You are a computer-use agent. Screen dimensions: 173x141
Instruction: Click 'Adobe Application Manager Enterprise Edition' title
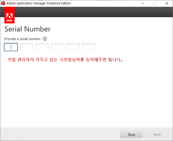tap(39, 3)
